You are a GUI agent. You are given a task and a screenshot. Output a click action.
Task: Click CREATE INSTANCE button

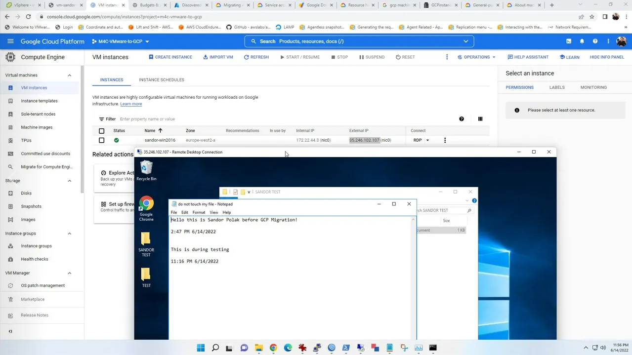[170, 57]
